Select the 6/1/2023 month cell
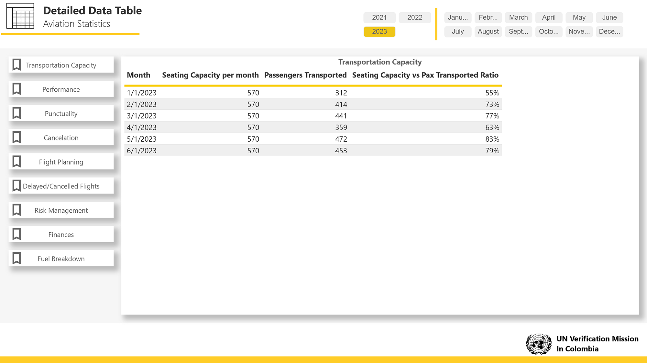Image resolution: width=647 pixels, height=363 pixels. pos(142,151)
